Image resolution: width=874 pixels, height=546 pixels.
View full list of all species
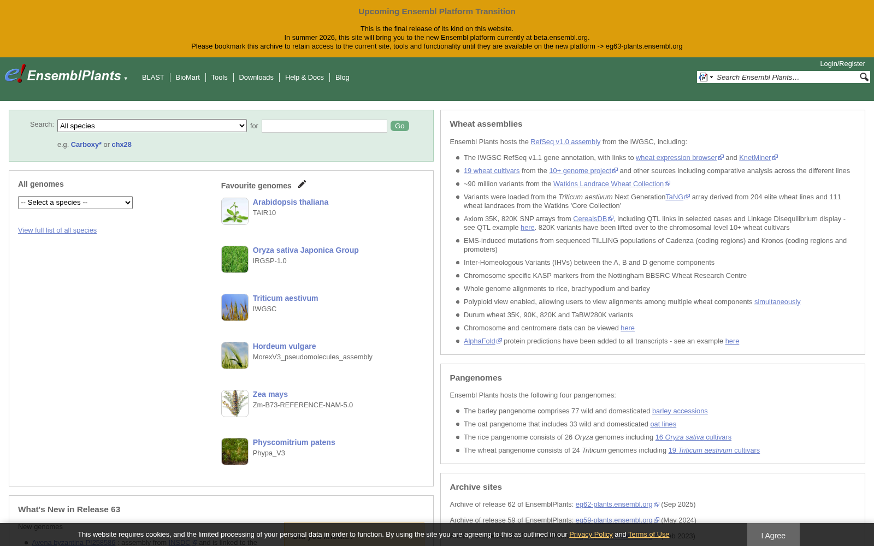(57, 230)
